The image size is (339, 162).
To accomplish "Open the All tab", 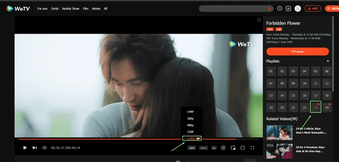I will point(106,9).
